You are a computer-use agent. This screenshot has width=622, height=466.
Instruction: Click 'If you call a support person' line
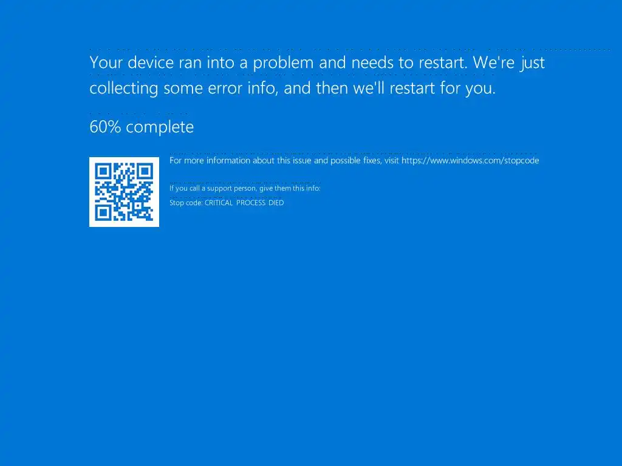[x=245, y=188]
